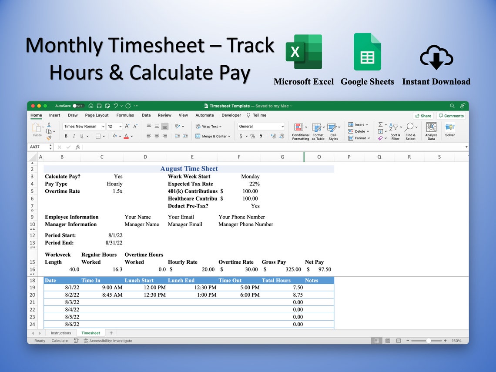This screenshot has height=372, width=496.
Task: Toggle italic formatting
Action: 74,136
